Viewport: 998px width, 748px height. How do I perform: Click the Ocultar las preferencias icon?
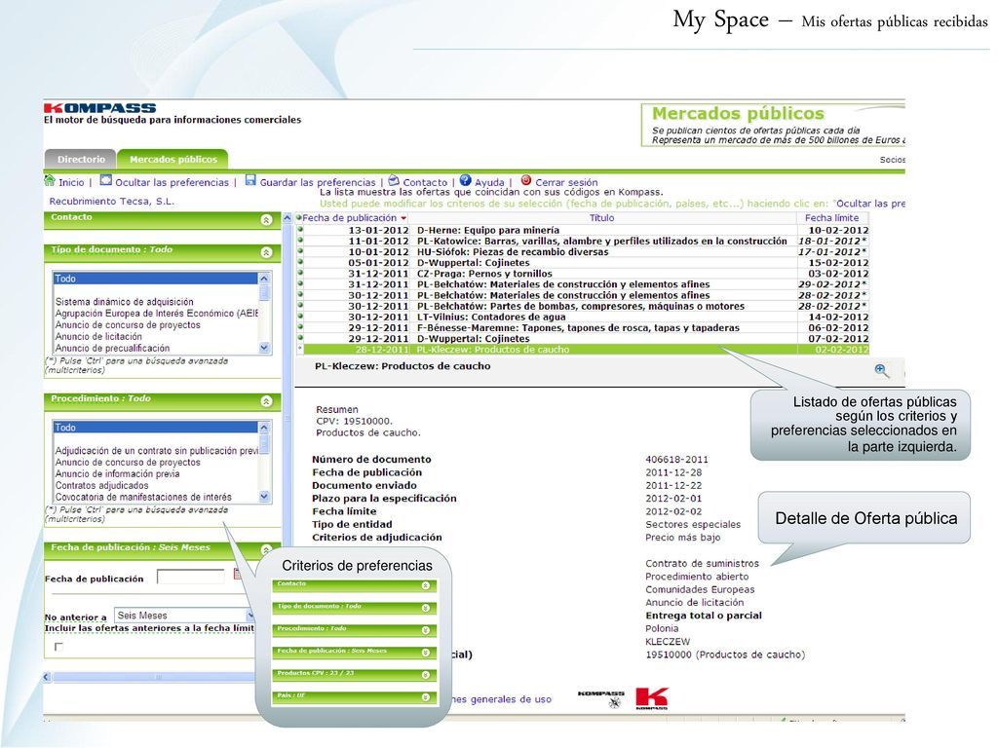[105, 180]
